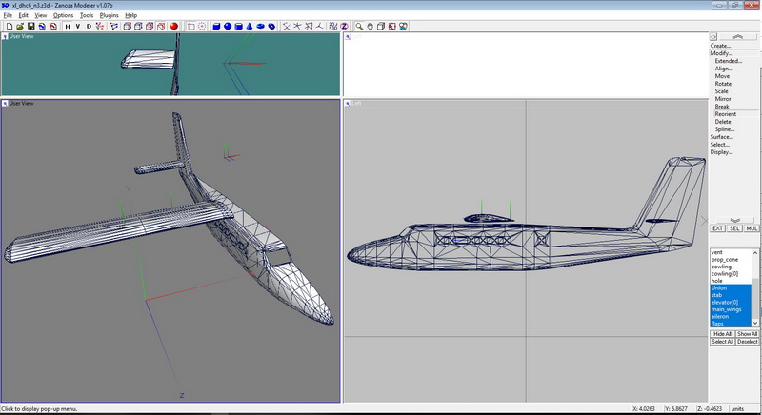Open the Tools menu

click(87, 15)
